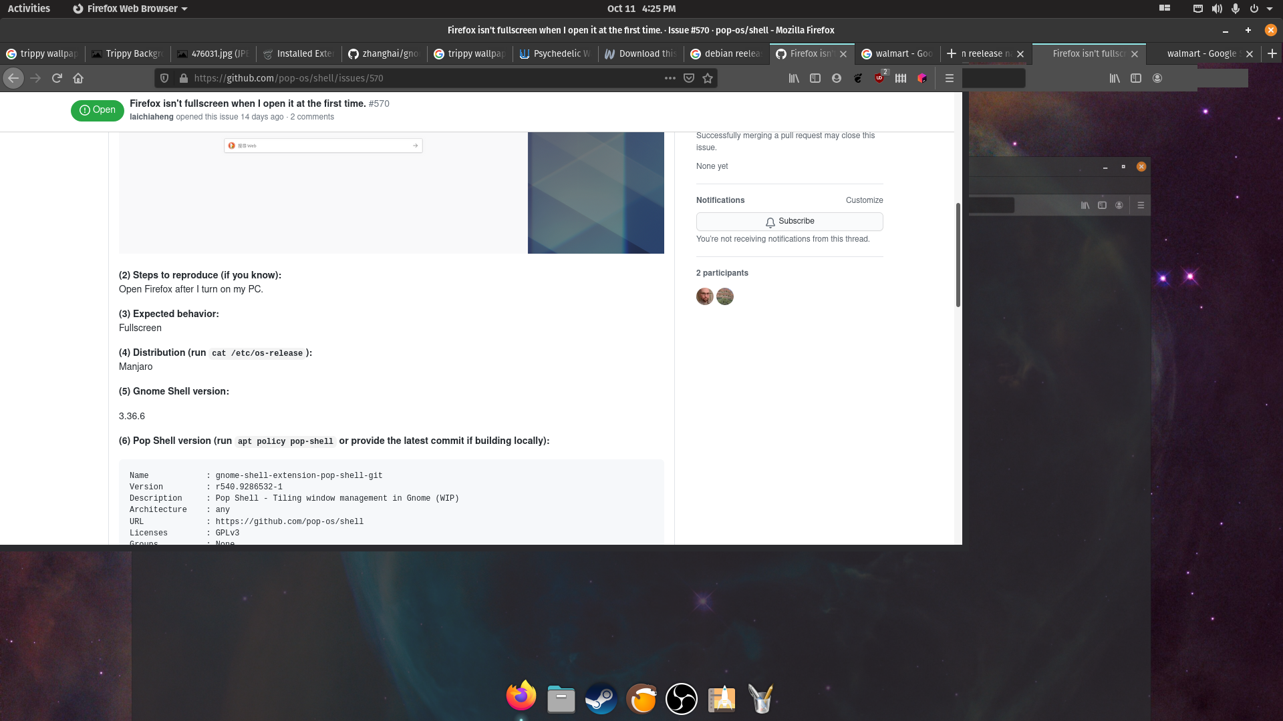Viewport: 1283px width, 721px height.
Task: Click the colorful cube extension icon
Action: pyautogui.click(x=922, y=78)
